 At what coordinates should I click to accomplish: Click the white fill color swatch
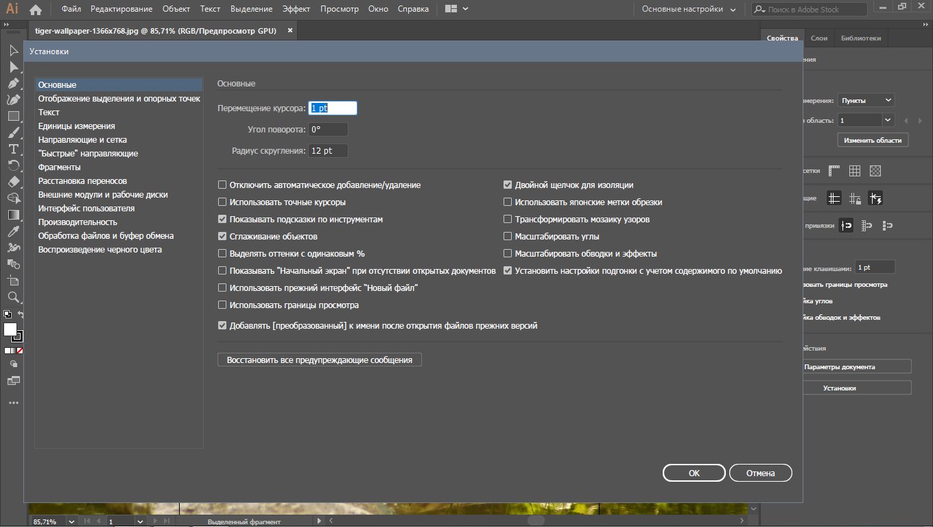coord(10,329)
